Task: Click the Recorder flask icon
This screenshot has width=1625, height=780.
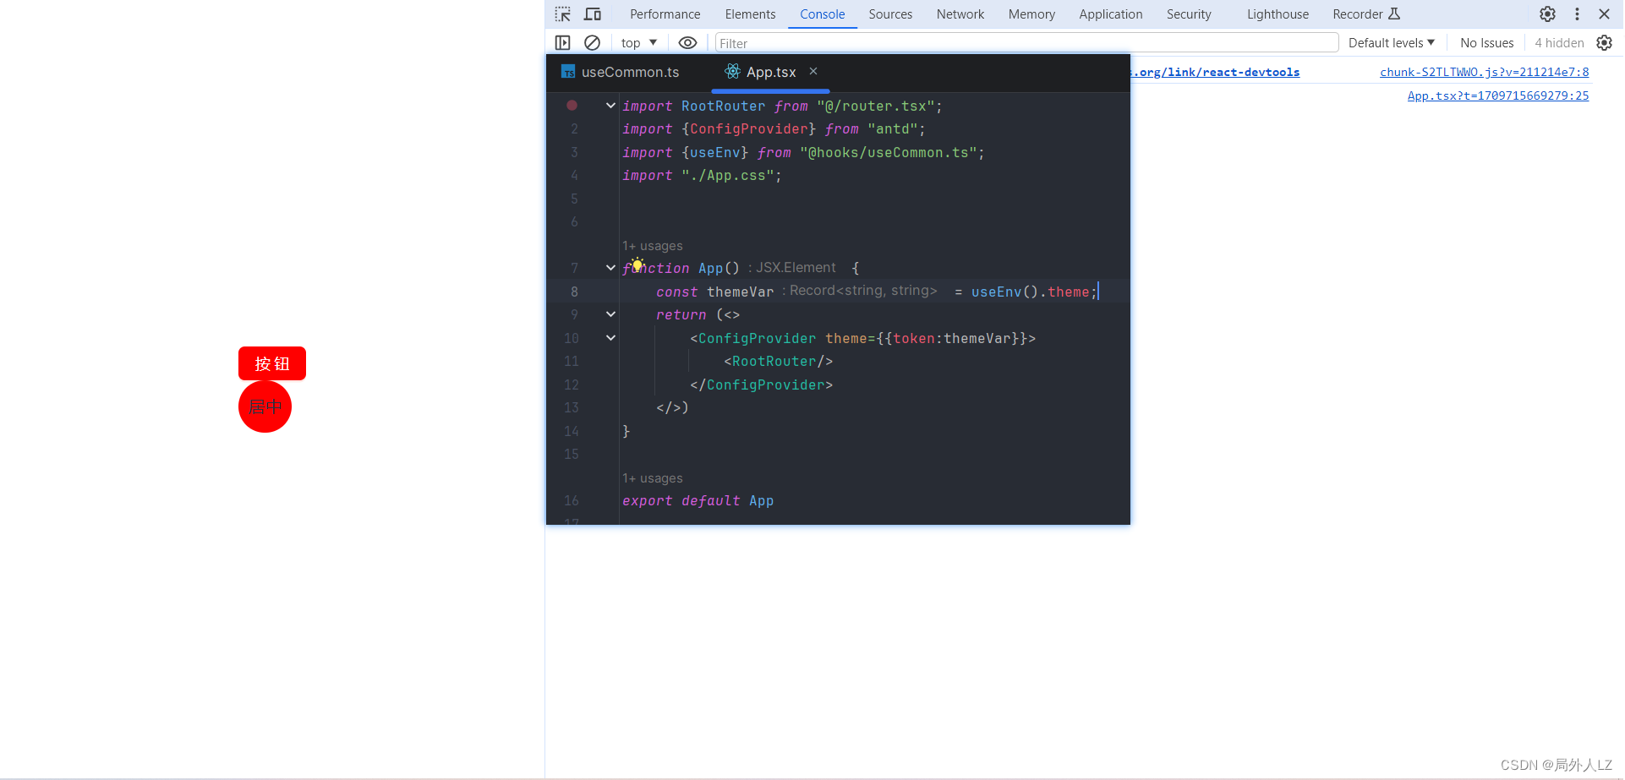Action: [x=1395, y=14]
